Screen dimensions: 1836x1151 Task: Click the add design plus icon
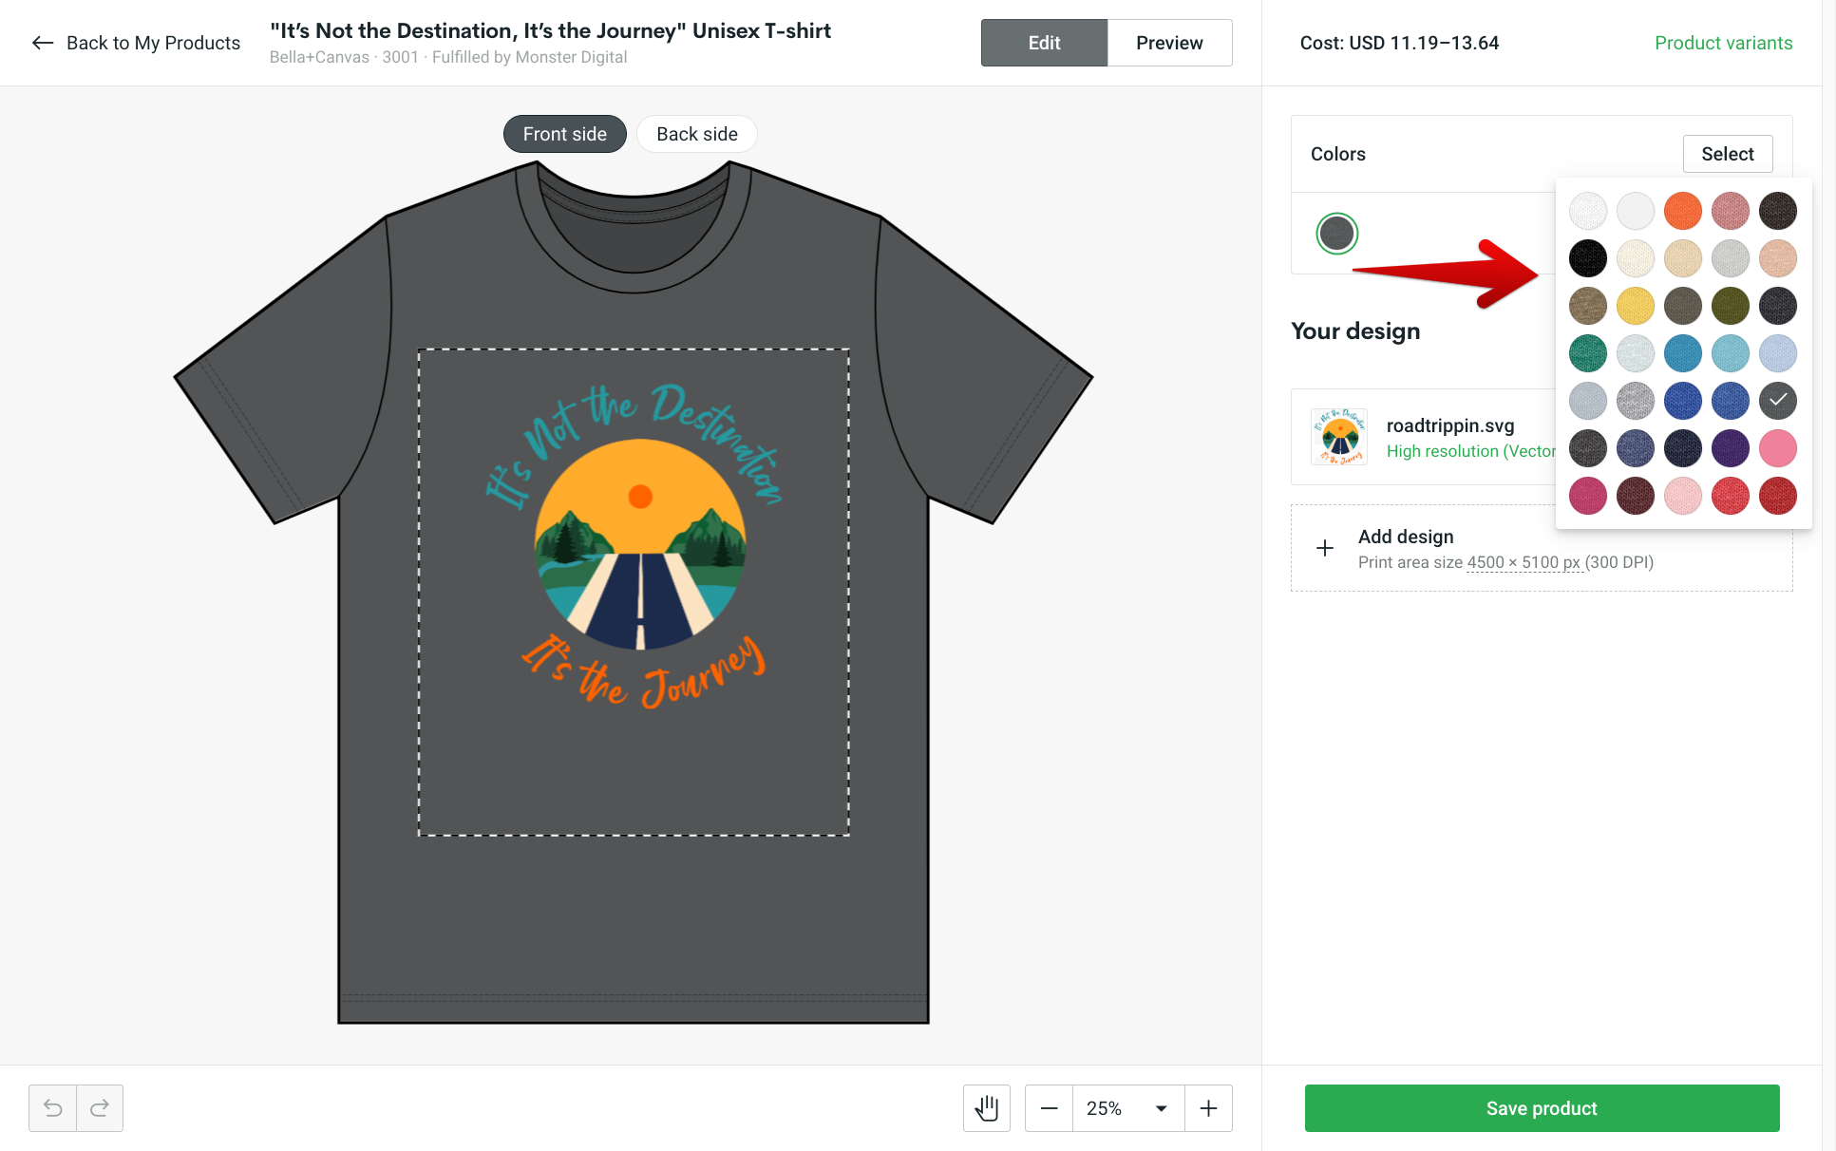point(1324,548)
